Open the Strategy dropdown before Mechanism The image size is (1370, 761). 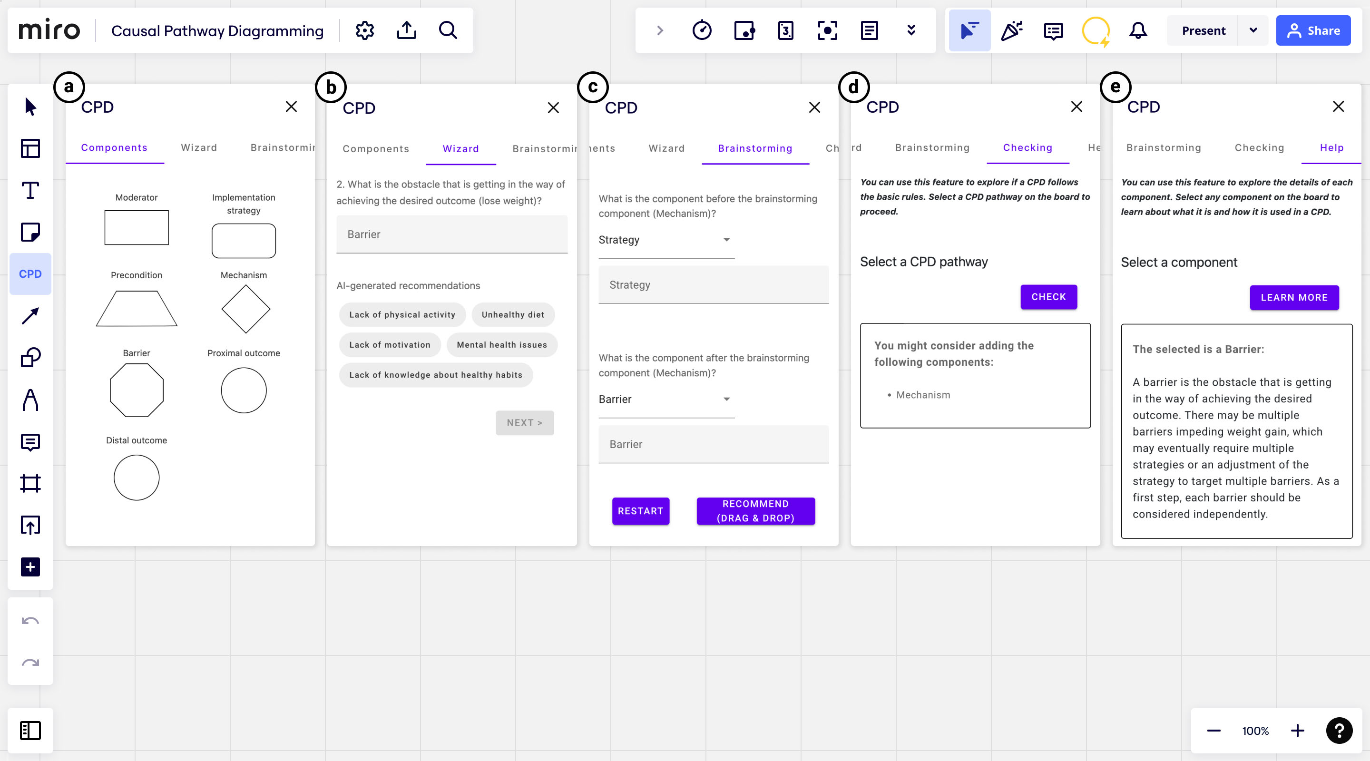coord(666,240)
